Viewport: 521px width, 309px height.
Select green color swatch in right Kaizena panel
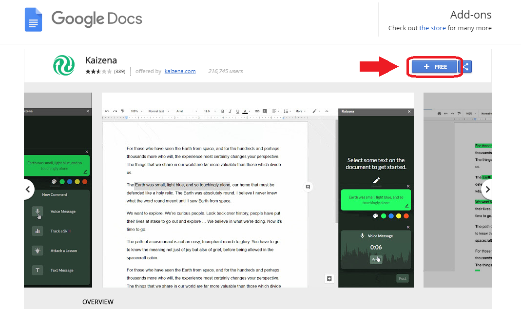[x=384, y=216]
